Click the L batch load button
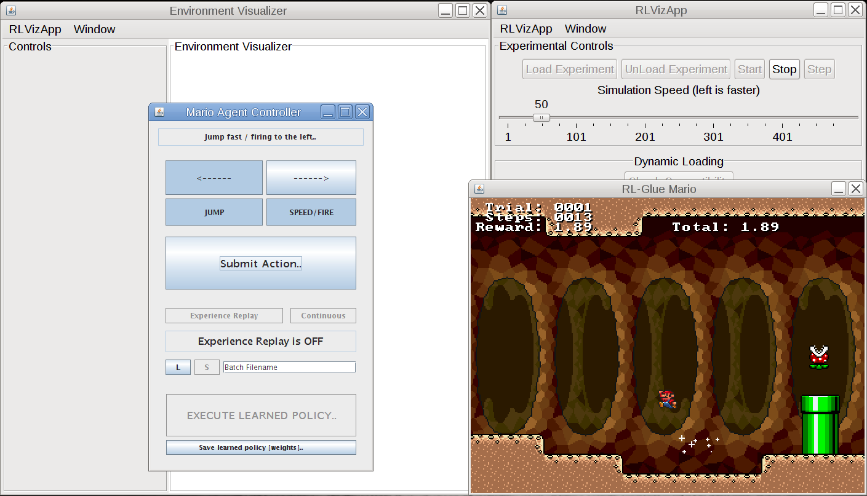This screenshot has width=867, height=496. tap(178, 367)
